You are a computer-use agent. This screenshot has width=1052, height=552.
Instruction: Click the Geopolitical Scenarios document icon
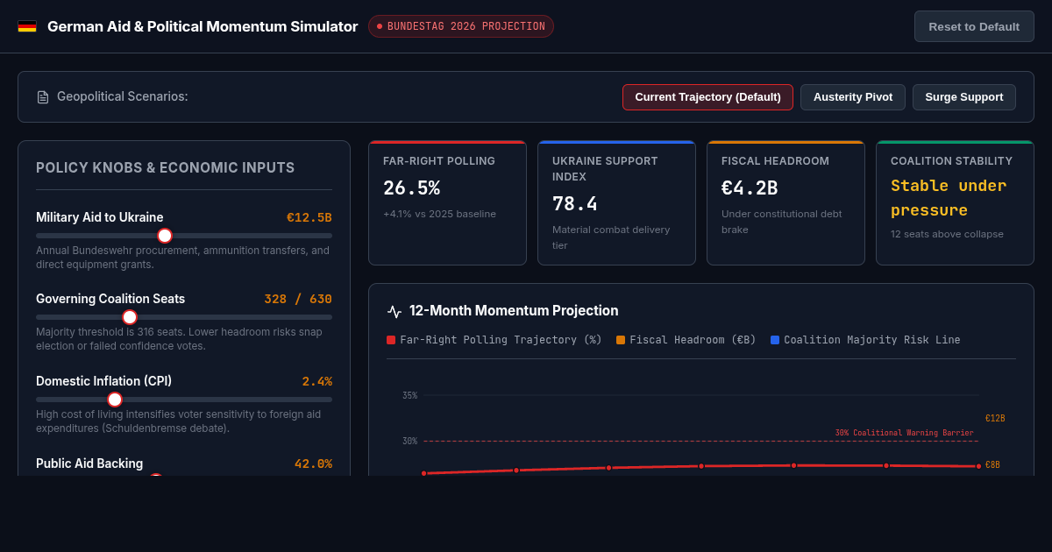pyautogui.click(x=43, y=97)
